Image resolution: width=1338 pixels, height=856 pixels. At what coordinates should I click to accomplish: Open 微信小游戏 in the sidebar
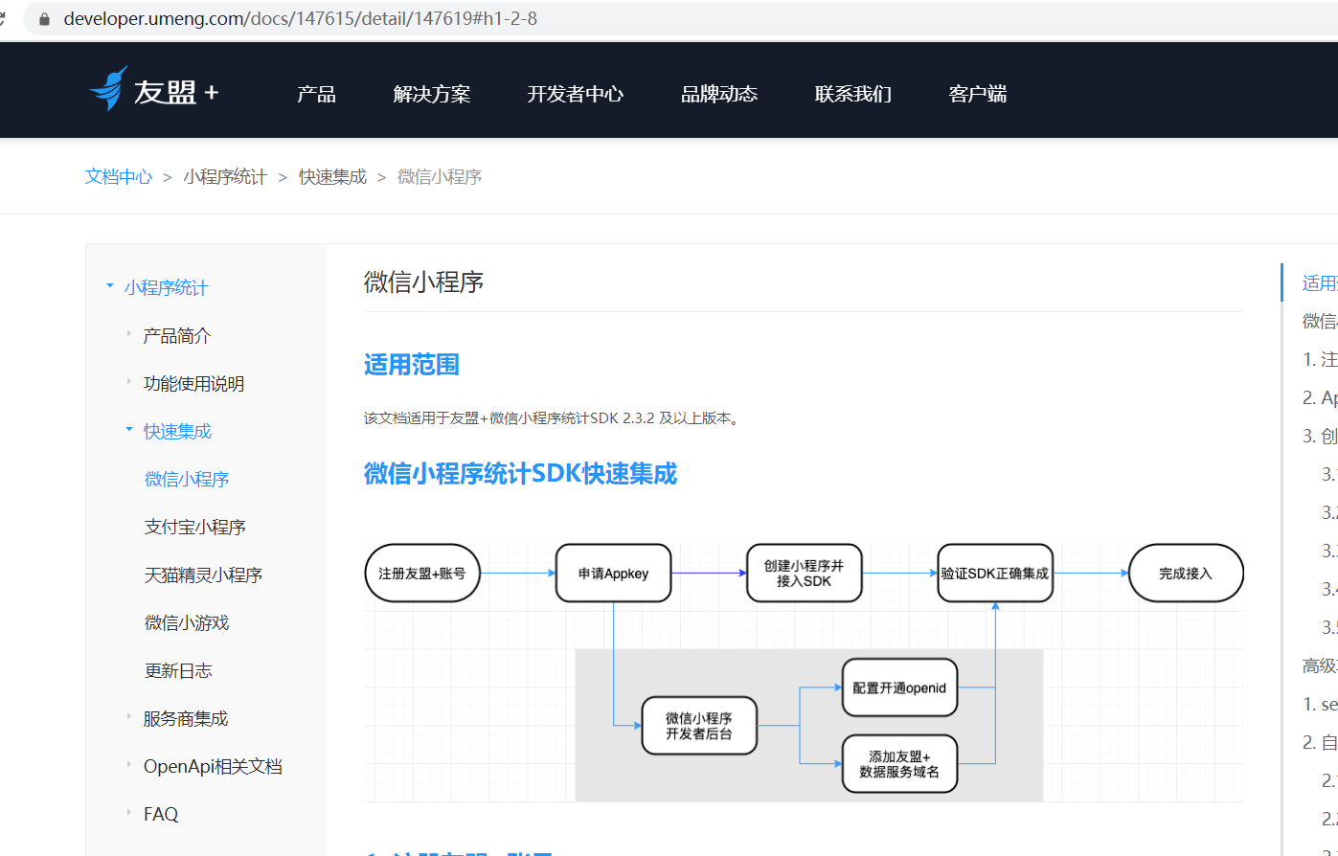click(187, 622)
